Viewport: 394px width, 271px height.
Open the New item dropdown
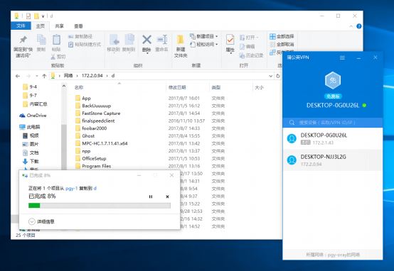(203, 36)
